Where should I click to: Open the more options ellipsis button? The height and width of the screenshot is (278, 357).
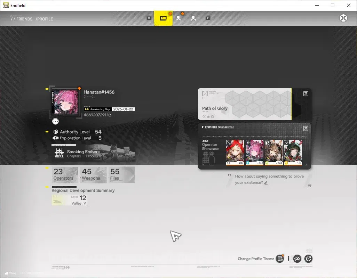point(55,121)
